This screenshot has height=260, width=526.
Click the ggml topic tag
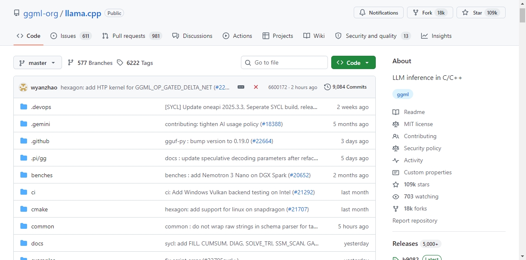click(x=403, y=94)
